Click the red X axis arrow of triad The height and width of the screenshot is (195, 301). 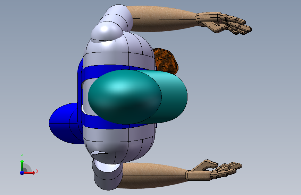pyautogui.click(x=29, y=173)
